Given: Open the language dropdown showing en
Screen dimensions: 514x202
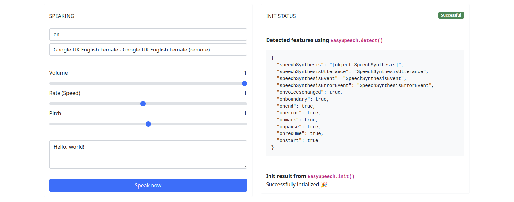Looking at the screenshot, I should (x=148, y=34).
